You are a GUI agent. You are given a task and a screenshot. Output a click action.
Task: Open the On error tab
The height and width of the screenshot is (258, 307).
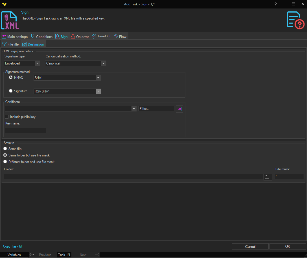pyautogui.click(x=80, y=36)
